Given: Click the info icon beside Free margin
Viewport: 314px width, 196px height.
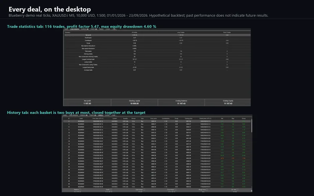Looking at the screenshot, I should click(x=175, y=190).
